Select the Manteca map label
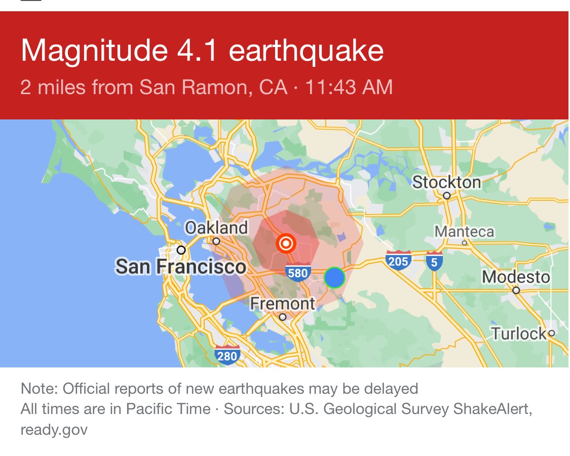The image size is (570, 456). pos(465,232)
